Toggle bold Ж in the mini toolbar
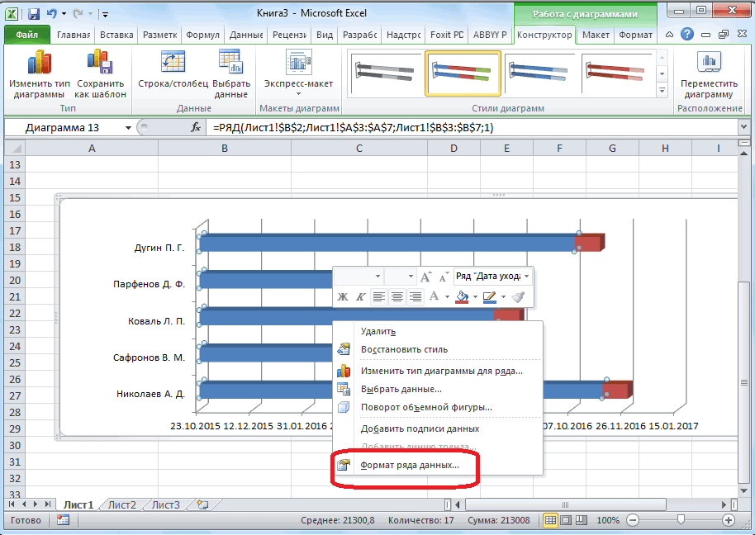Viewport: 755px width, 535px height. tap(343, 296)
